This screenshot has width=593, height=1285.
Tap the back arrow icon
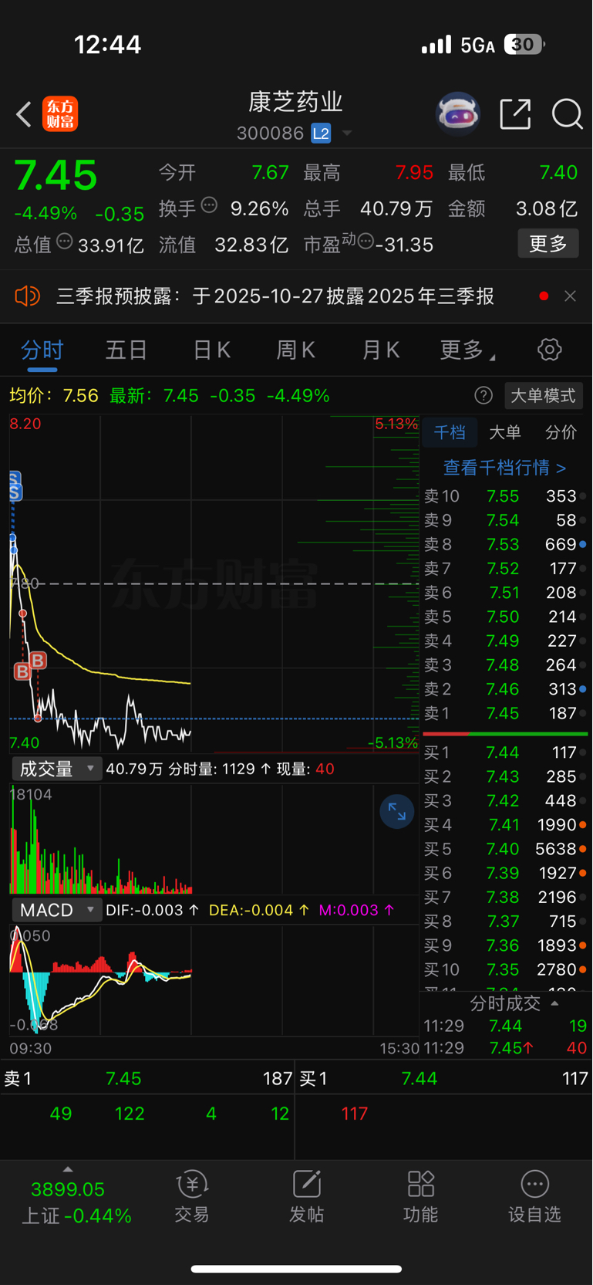click(x=24, y=115)
